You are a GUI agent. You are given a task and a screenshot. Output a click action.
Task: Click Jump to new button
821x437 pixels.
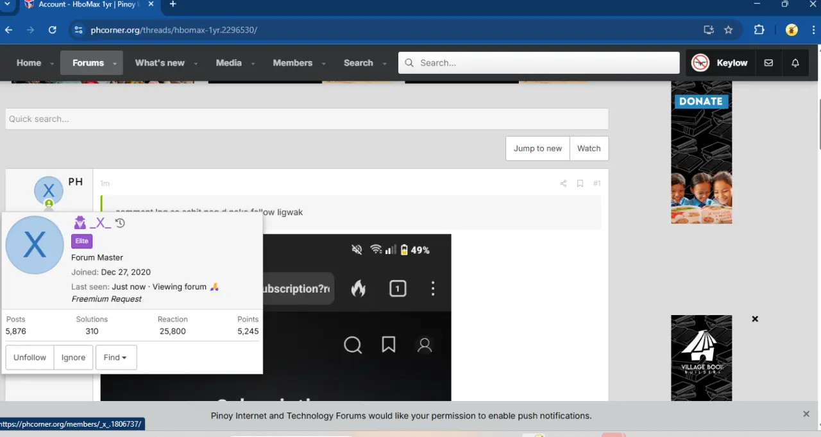537,148
